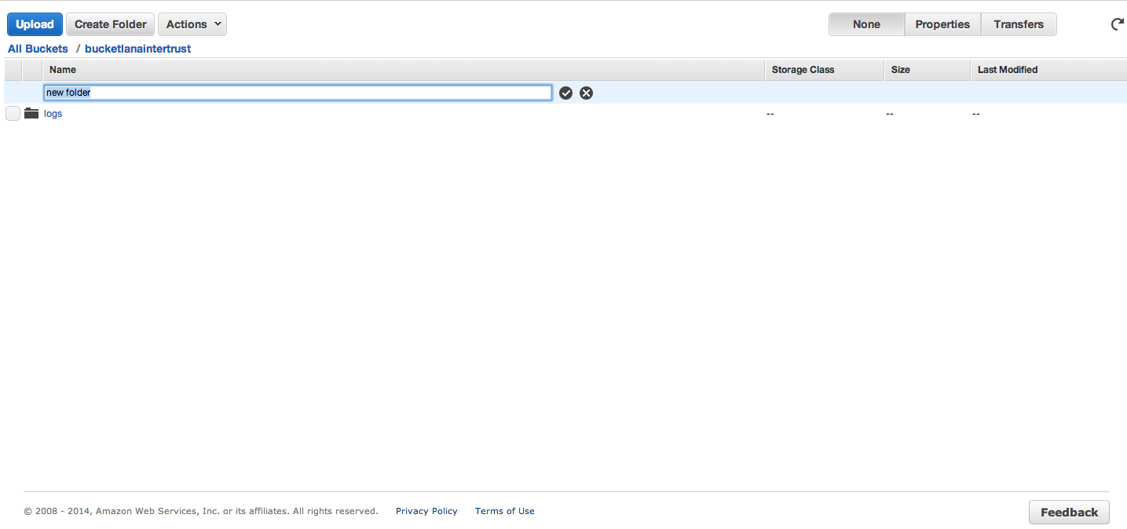This screenshot has width=1127, height=529.
Task: Sort by the Last Modified column
Action: (1008, 70)
